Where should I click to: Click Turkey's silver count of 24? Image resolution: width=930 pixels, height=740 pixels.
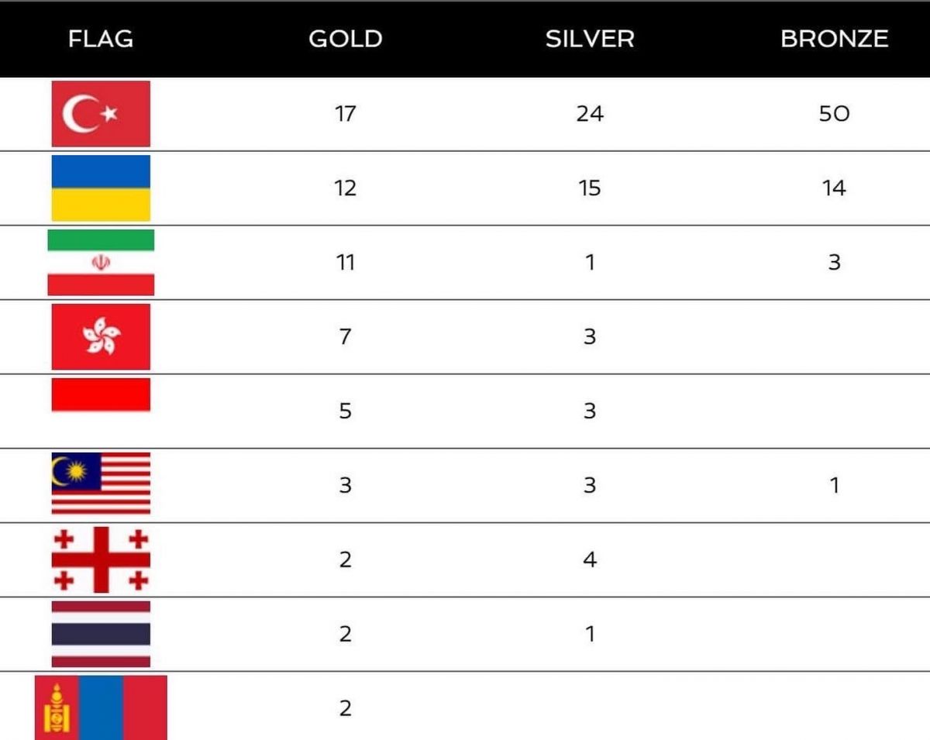pos(590,114)
